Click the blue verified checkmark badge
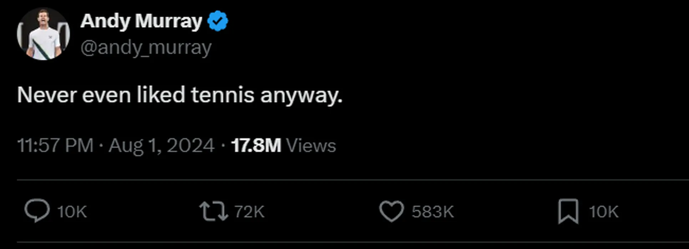 (x=218, y=21)
